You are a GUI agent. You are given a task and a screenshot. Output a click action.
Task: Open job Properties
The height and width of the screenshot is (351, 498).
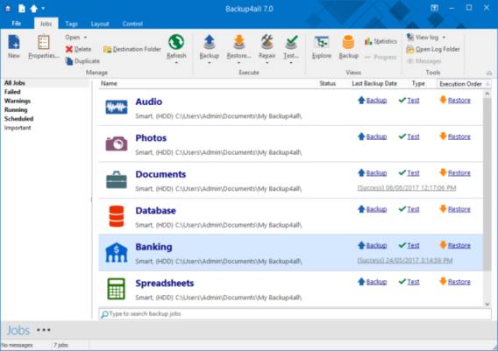click(x=44, y=47)
